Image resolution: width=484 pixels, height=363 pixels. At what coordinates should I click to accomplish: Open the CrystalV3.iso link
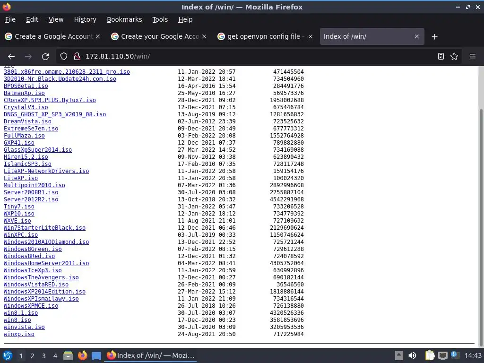(x=26, y=107)
